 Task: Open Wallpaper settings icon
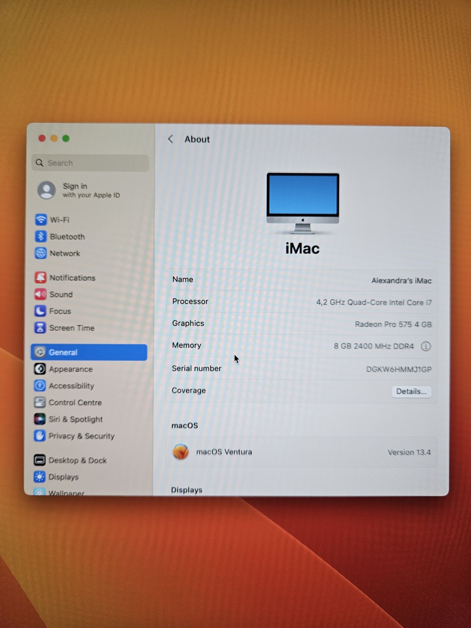tap(39, 491)
